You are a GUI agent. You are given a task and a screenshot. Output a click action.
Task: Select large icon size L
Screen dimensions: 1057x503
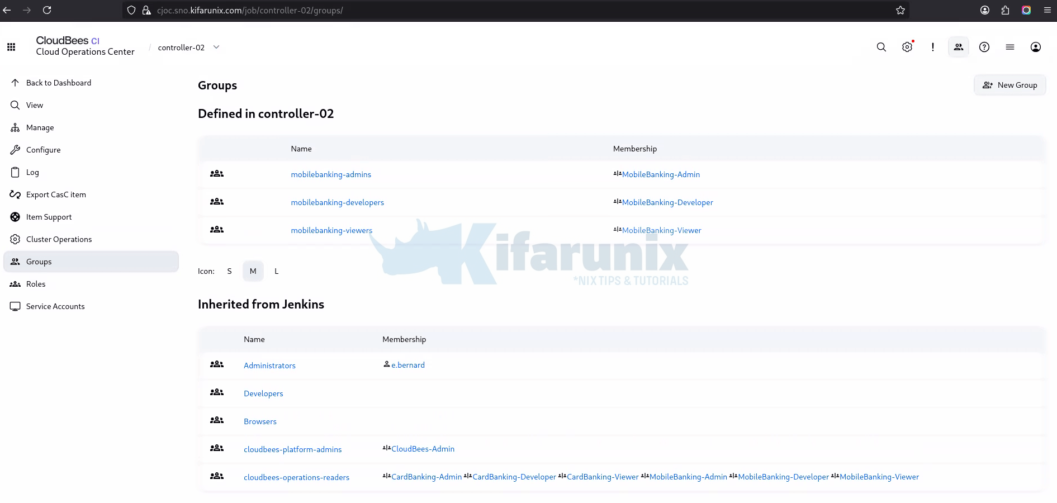276,271
